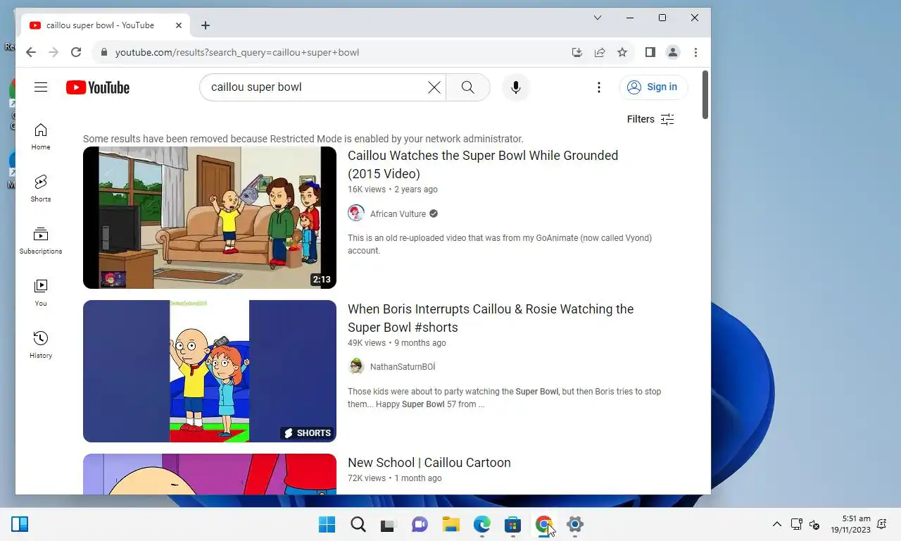Image resolution: width=901 pixels, height=541 pixels.
Task: Click muted volume icon in tray
Action: point(815,524)
